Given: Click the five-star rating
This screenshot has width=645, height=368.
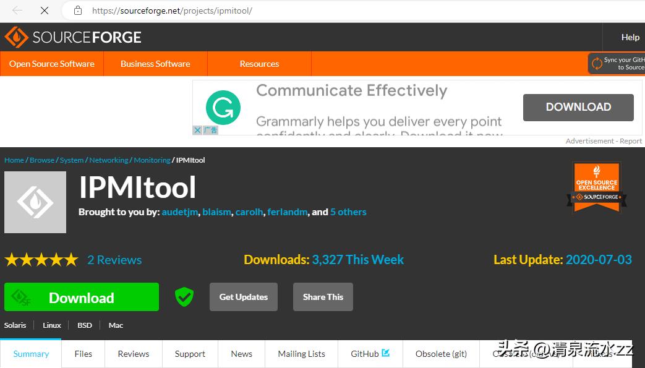Looking at the screenshot, I should pos(41,260).
